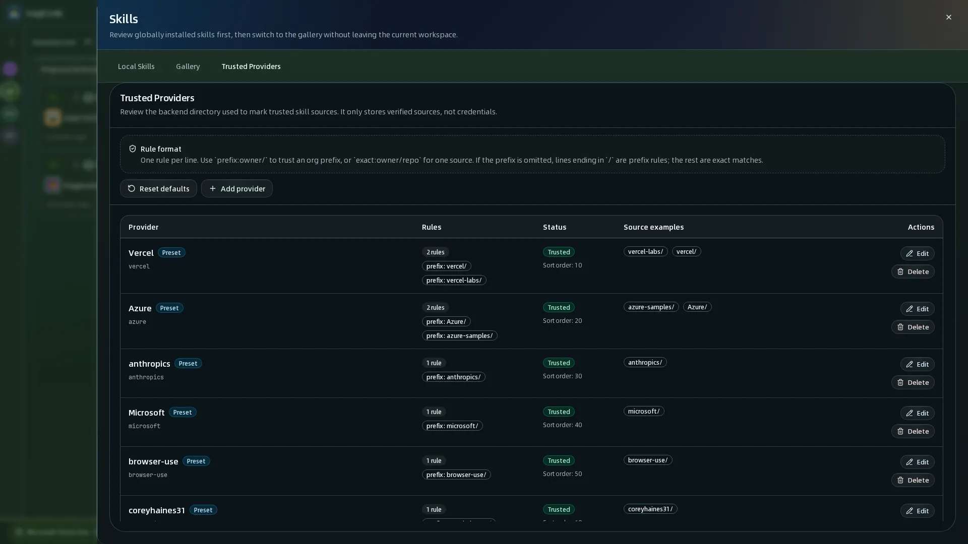Click the trash icon for Vercel
The image size is (968, 544).
pyautogui.click(x=900, y=271)
